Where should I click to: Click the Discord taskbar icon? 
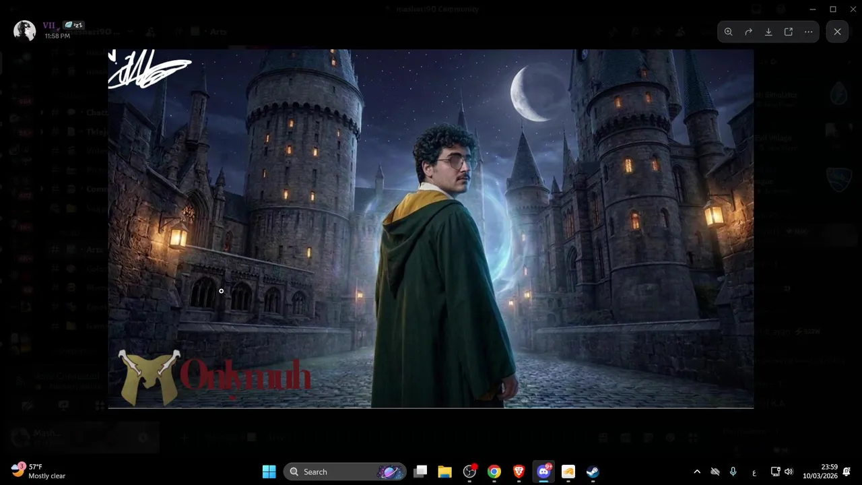(x=543, y=472)
